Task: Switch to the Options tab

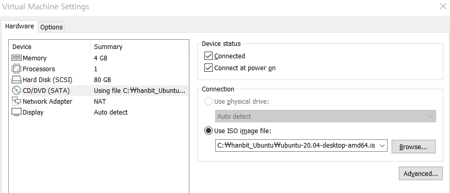Action: (x=52, y=27)
